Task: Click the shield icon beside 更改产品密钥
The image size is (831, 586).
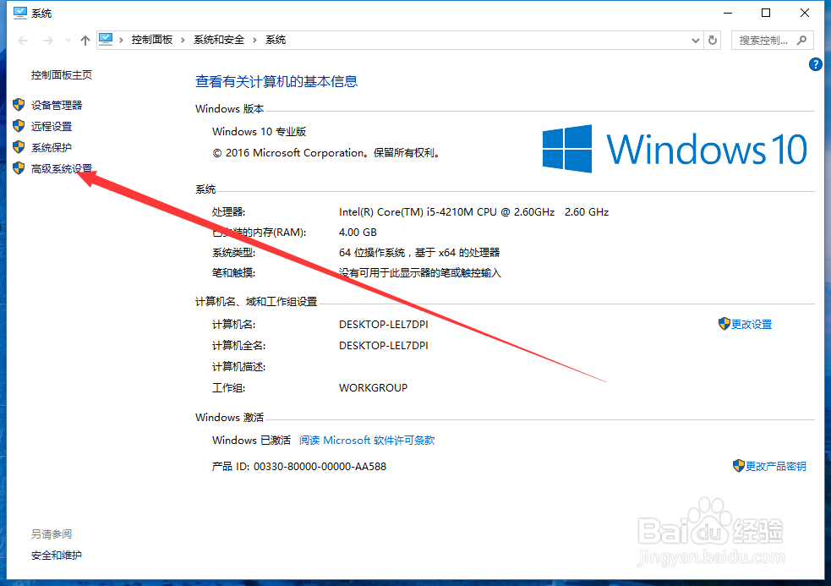Action: coord(739,466)
